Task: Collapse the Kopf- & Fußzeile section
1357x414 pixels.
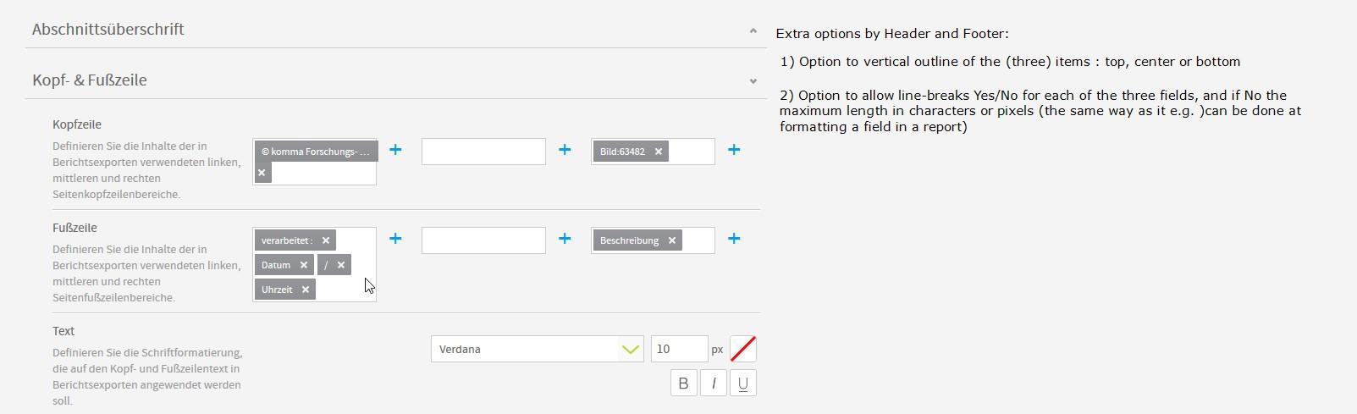Action: pyautogui.click(x=753, y=81)
